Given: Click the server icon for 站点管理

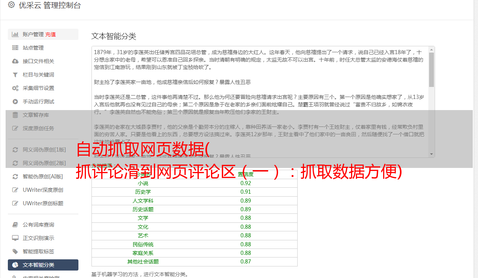Looking at the screenshot, I should (x=15, y=48).
